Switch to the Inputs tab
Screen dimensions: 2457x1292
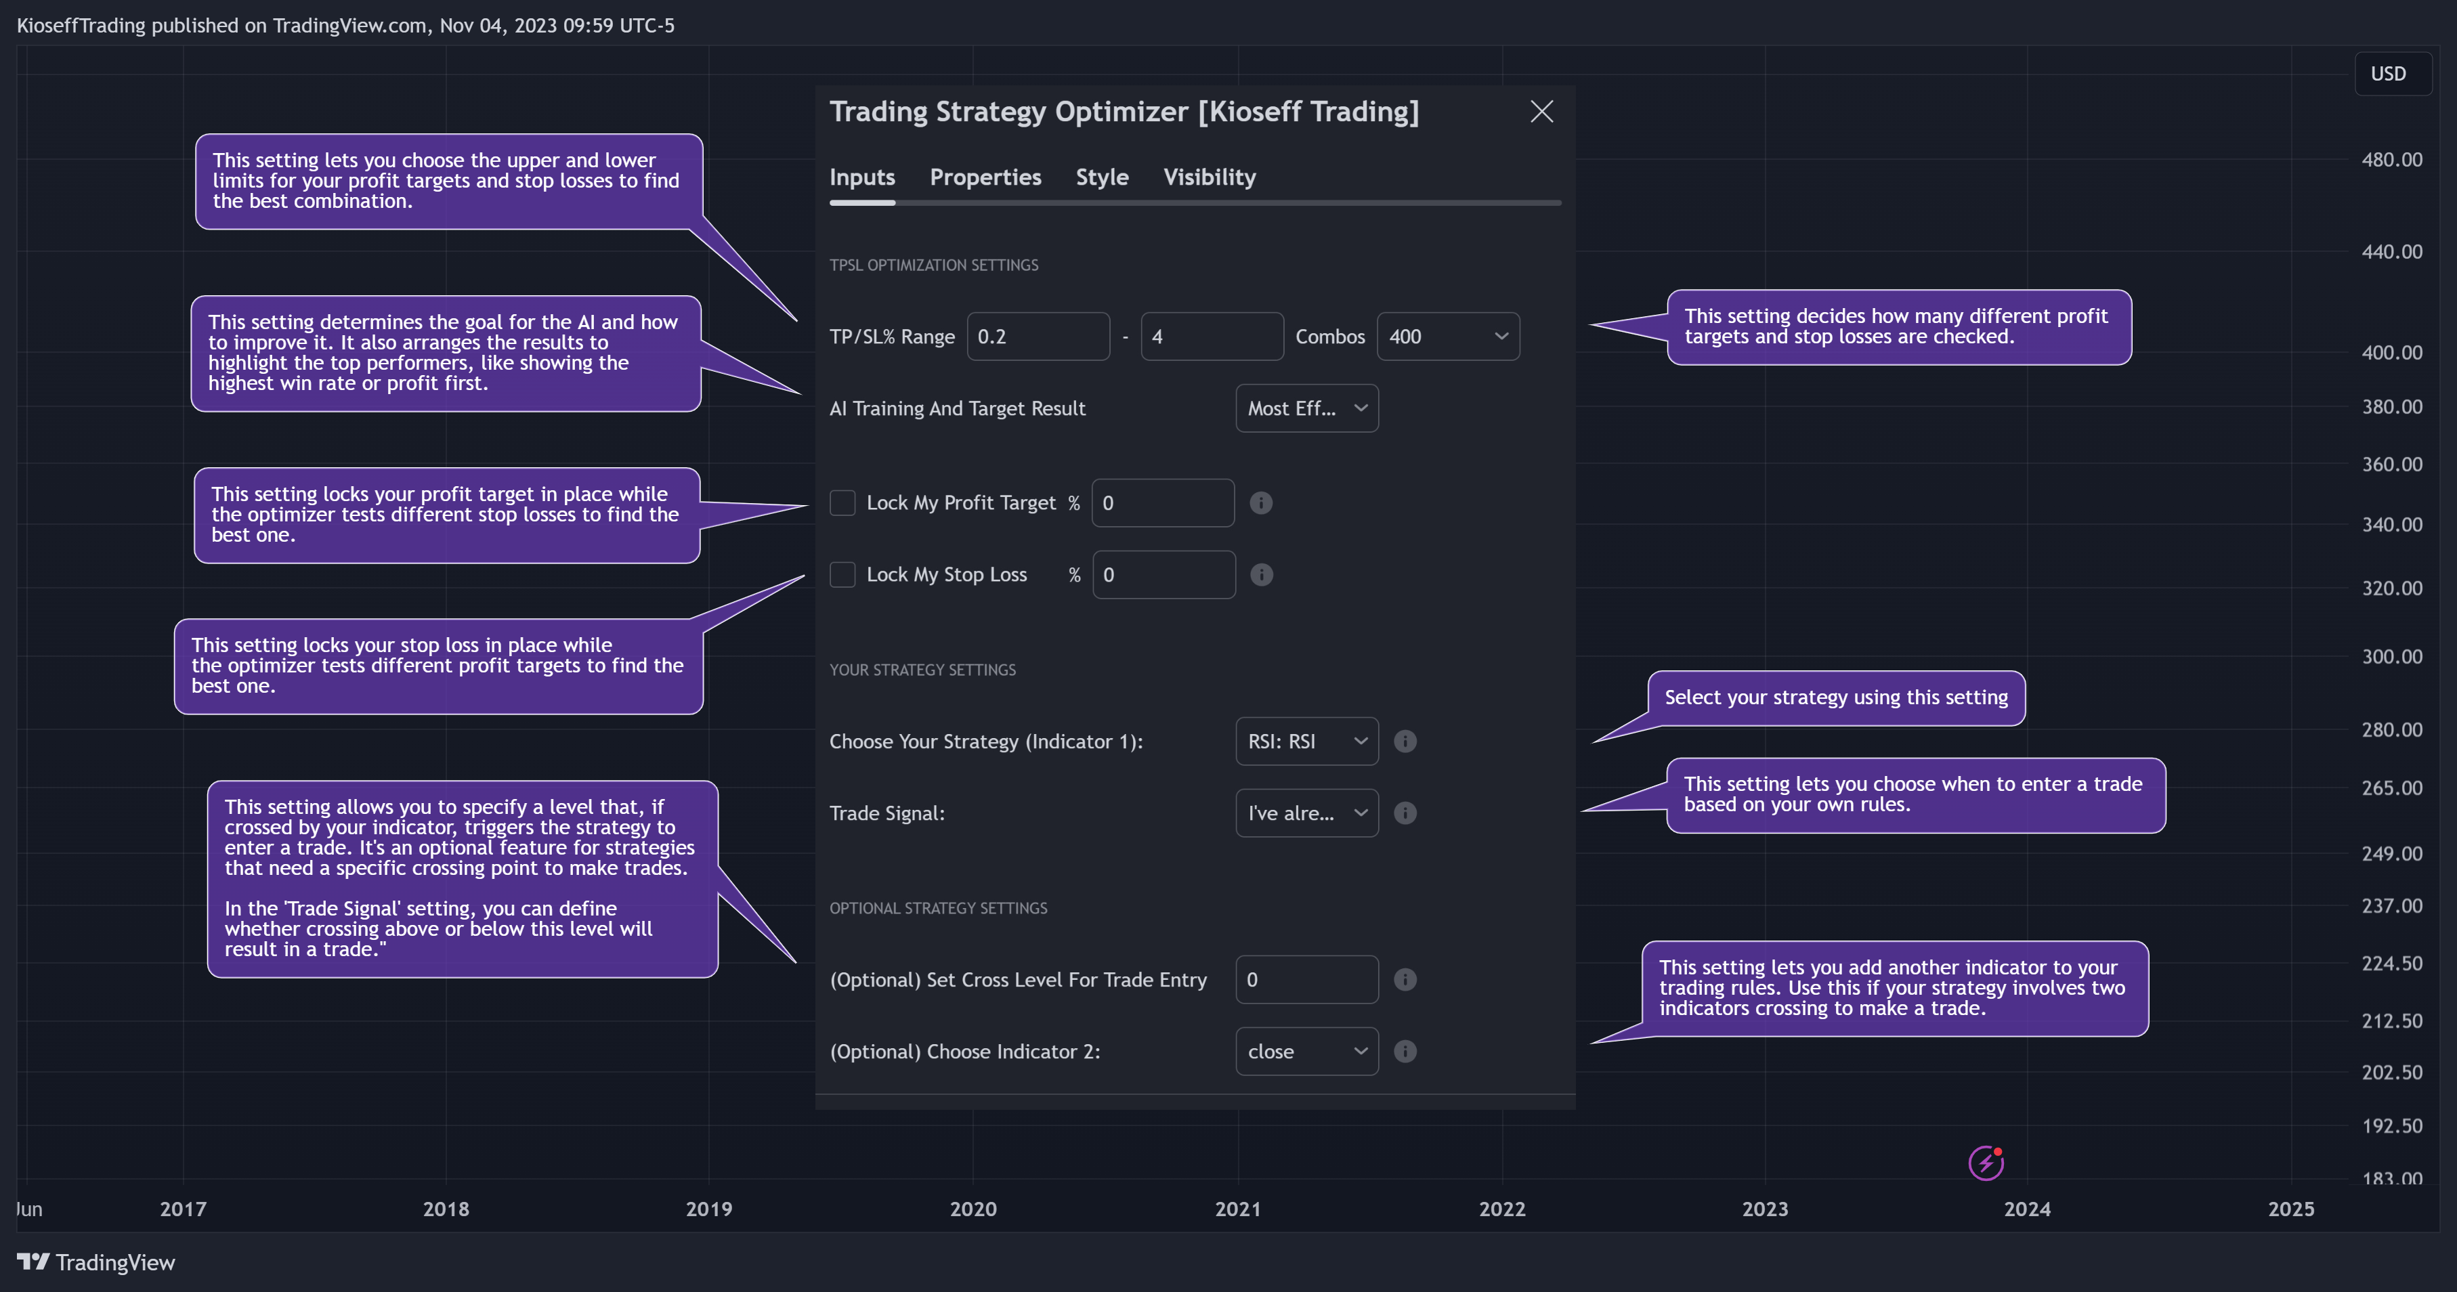[862, 177]
